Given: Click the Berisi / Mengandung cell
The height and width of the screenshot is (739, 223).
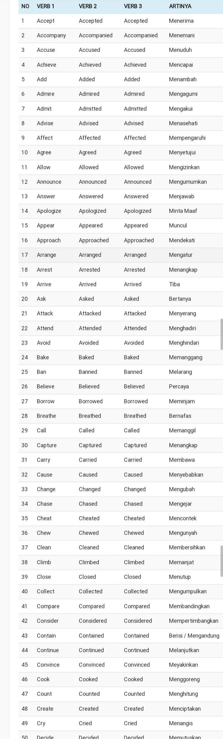Looking at the screenshot, I should pos(194,636).
